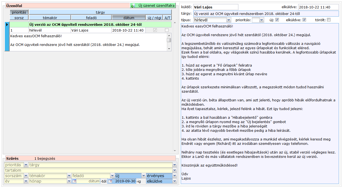Viewport: 343px width, 188px height.
Task: Sort by the 'feladó' column header
Action: point(91,18)
